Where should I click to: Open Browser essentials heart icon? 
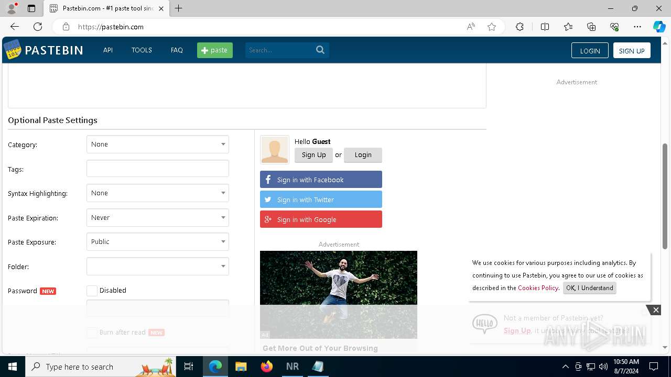tap(614, 27)
